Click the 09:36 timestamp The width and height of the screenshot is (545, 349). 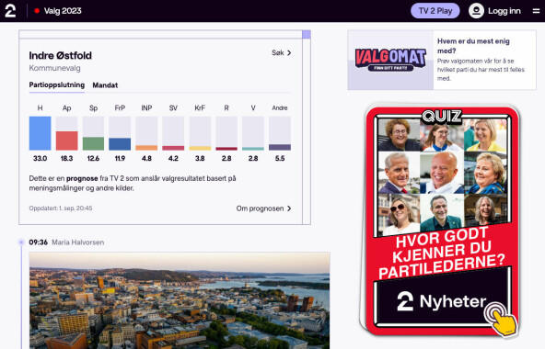click(39, 242)
